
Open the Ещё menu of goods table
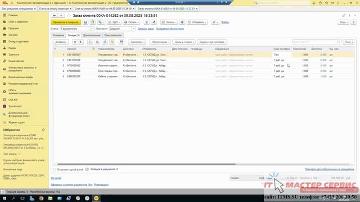click(x=349, y=42)
